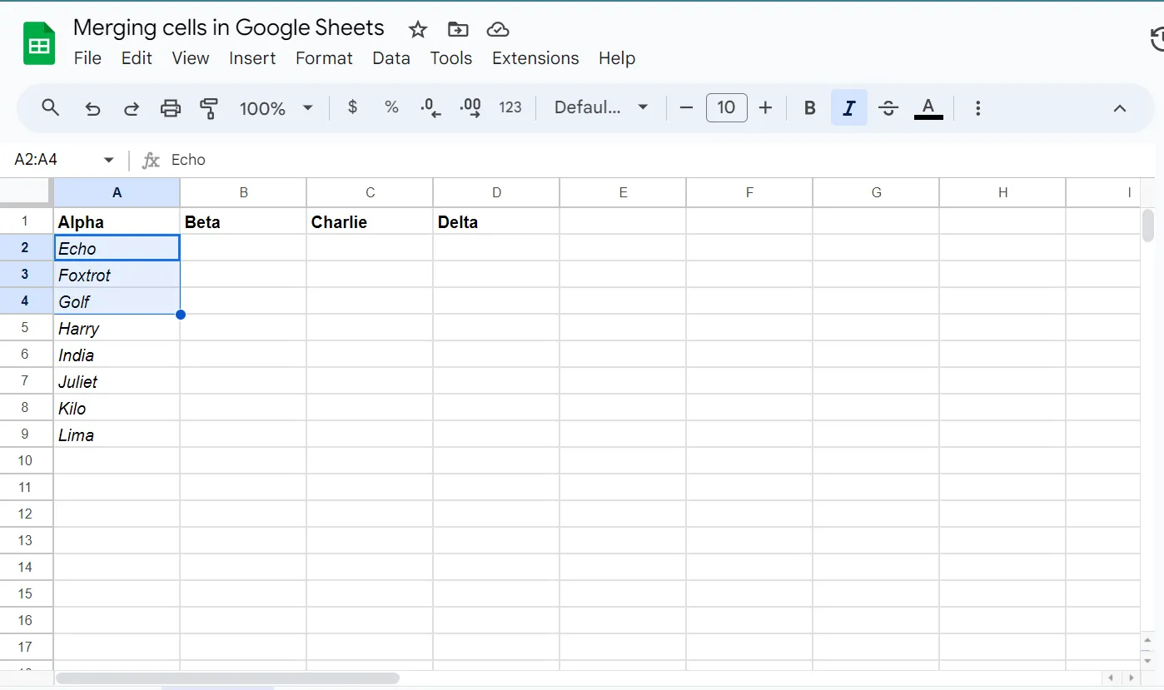1164x690 pixels.
Task: Open the Default font dropdown
Action: pyautogui.click(x=601, y=107)
